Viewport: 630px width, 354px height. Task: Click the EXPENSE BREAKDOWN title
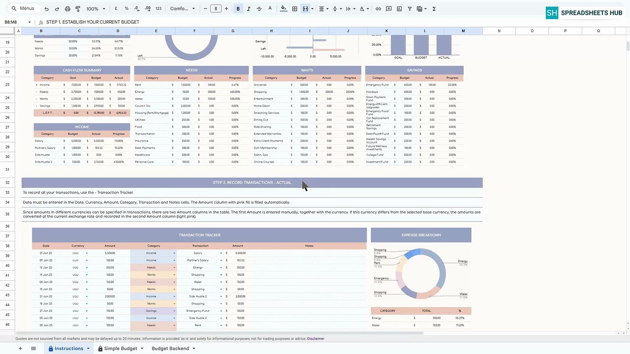click(421, 235)
